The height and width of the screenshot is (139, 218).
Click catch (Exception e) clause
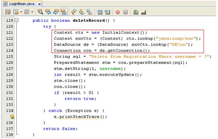point(74,110)
